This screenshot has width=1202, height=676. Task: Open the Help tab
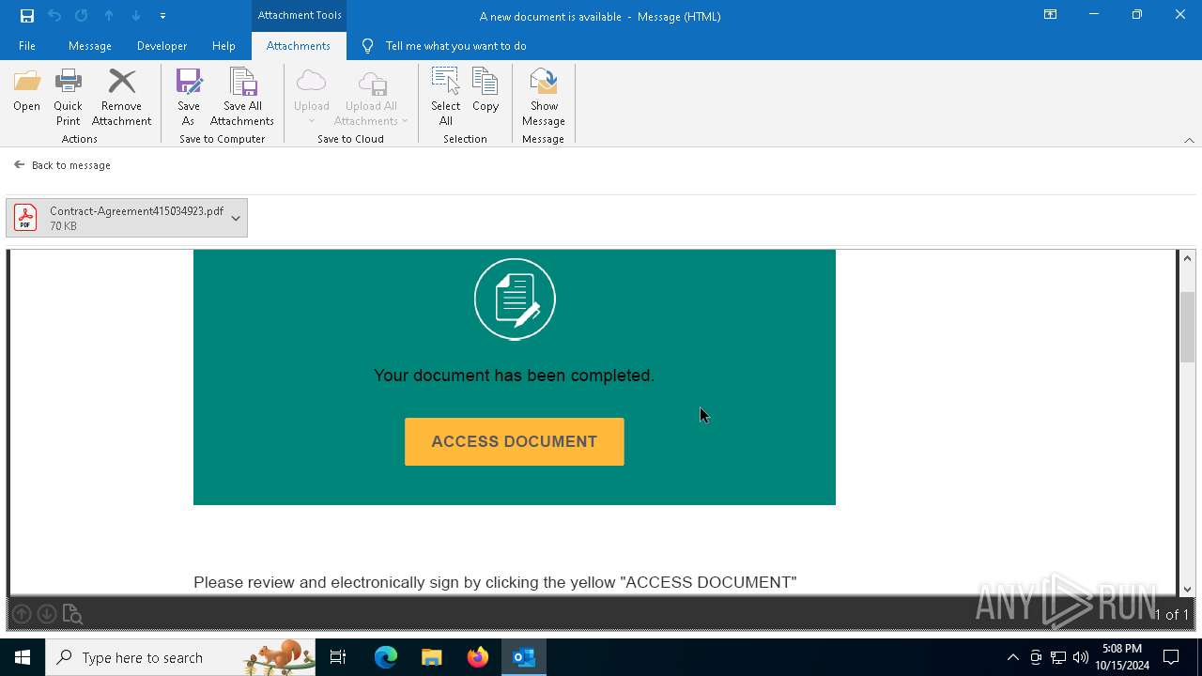coord(223,45)
